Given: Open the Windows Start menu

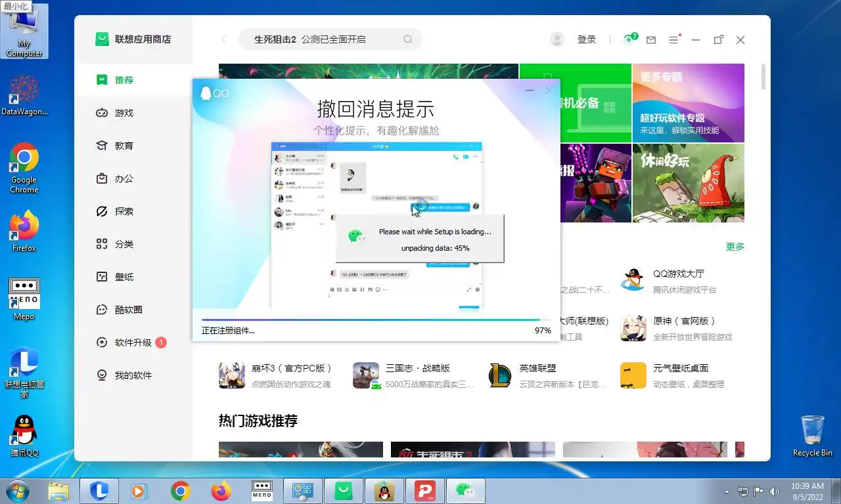Looking at the screenshot, I should [16, 491].
